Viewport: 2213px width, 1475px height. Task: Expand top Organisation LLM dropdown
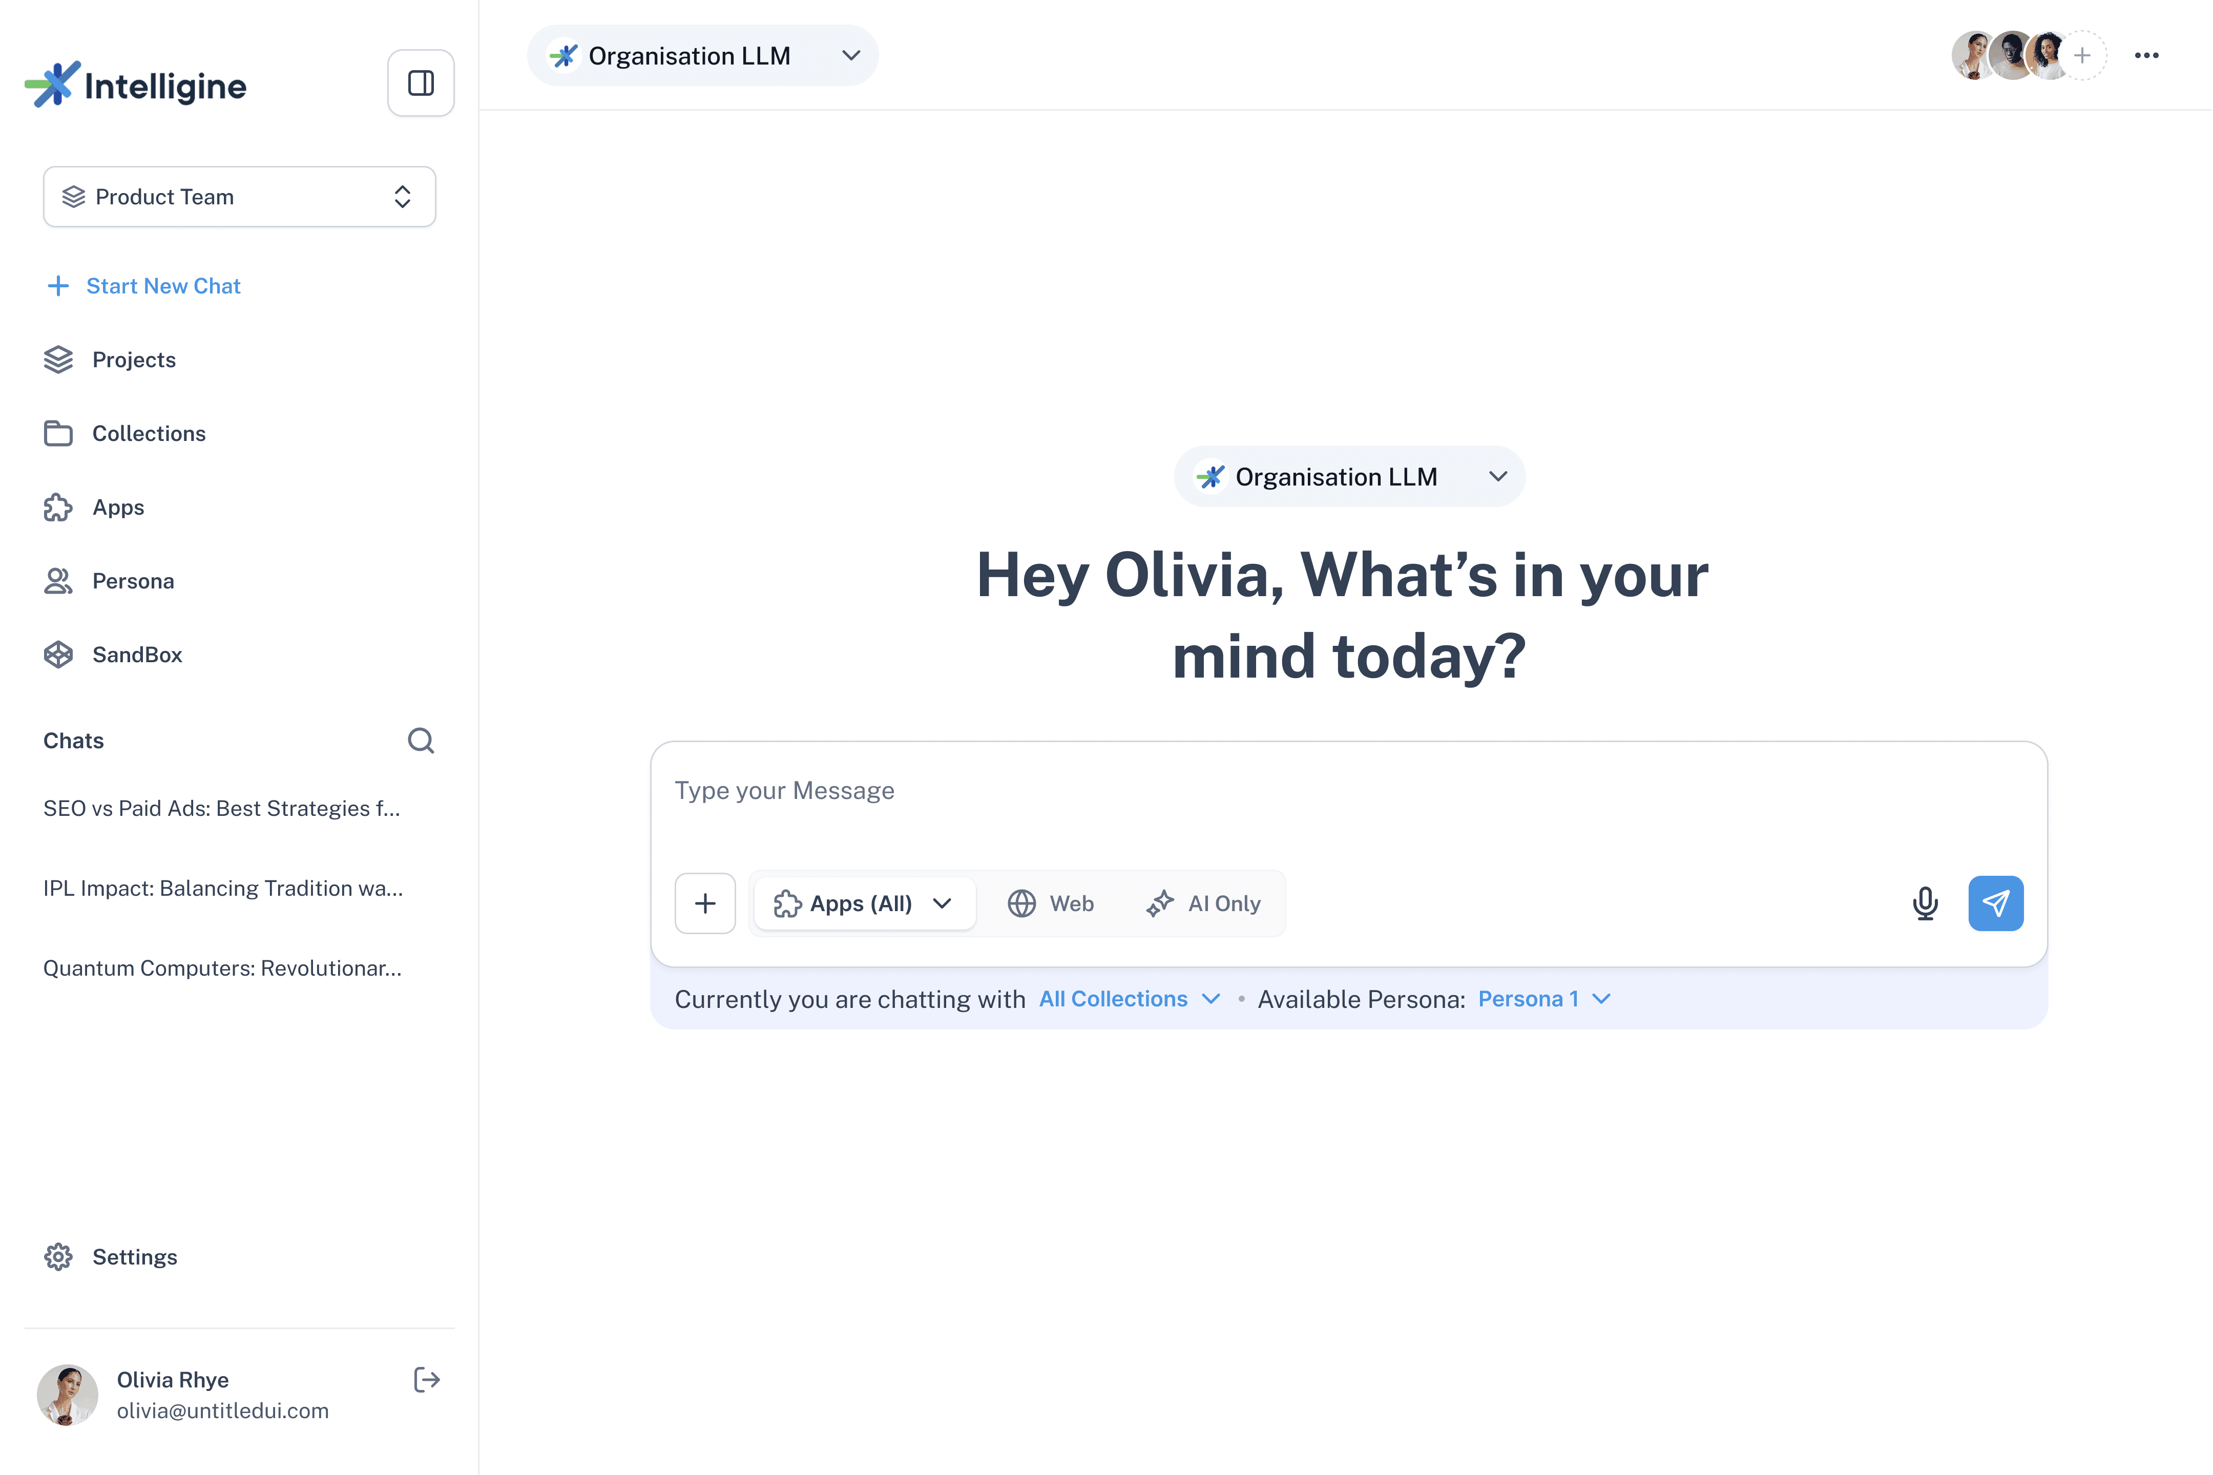(702, 55)
